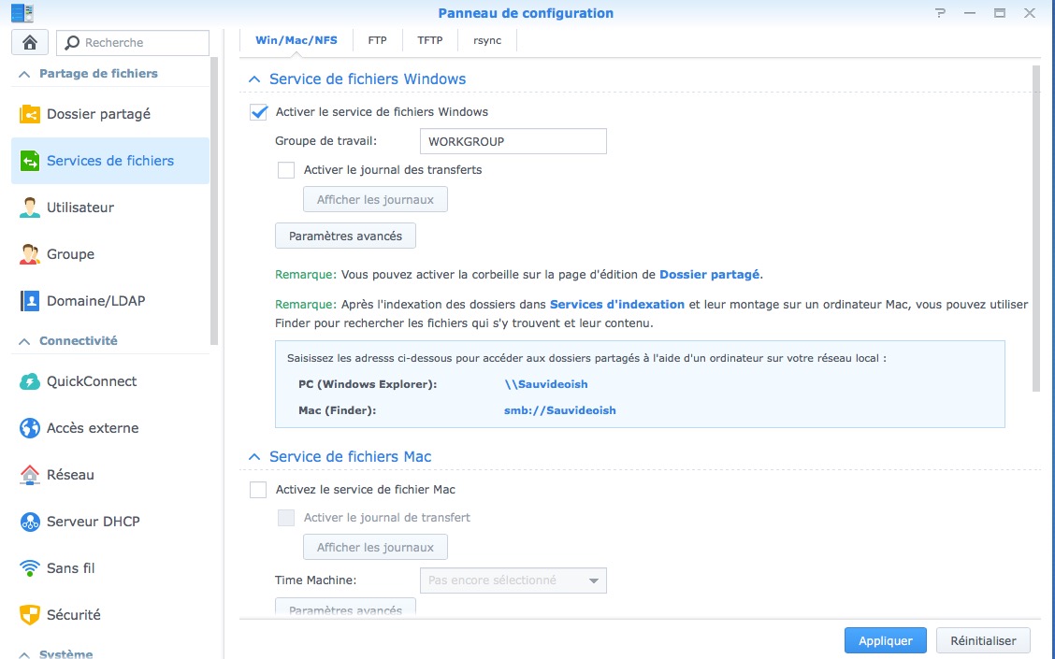The height and width of the screenshot is (659, 1055).
Task: Disable the Windows file service checkbox
Action: coord(259,112)
